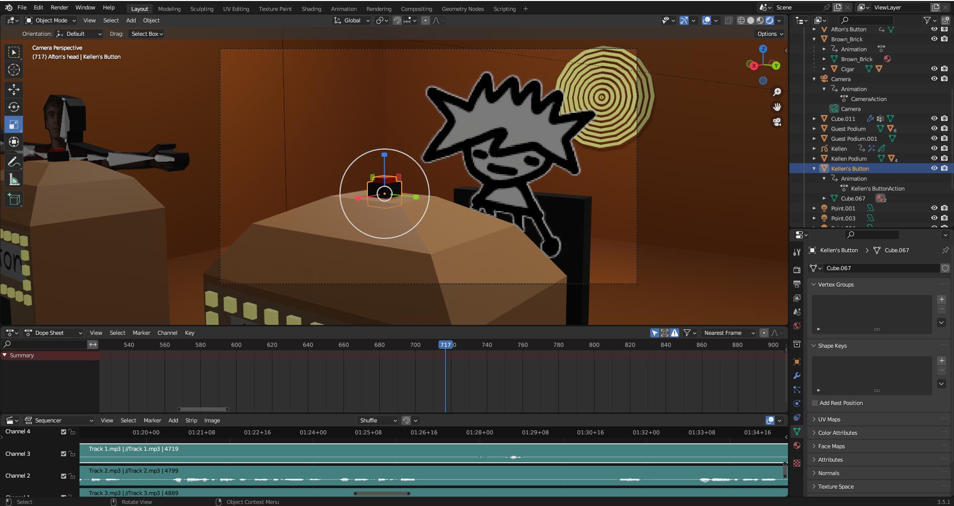Switch to the Shading workspace tab
This screenshot has width=954, height=506.
pos(311,8)
